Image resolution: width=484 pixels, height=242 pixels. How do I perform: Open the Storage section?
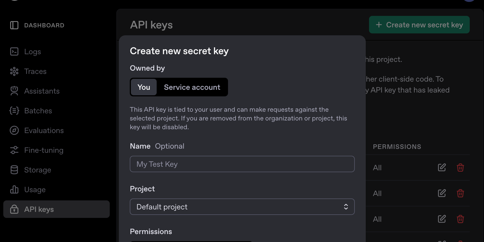37,170
